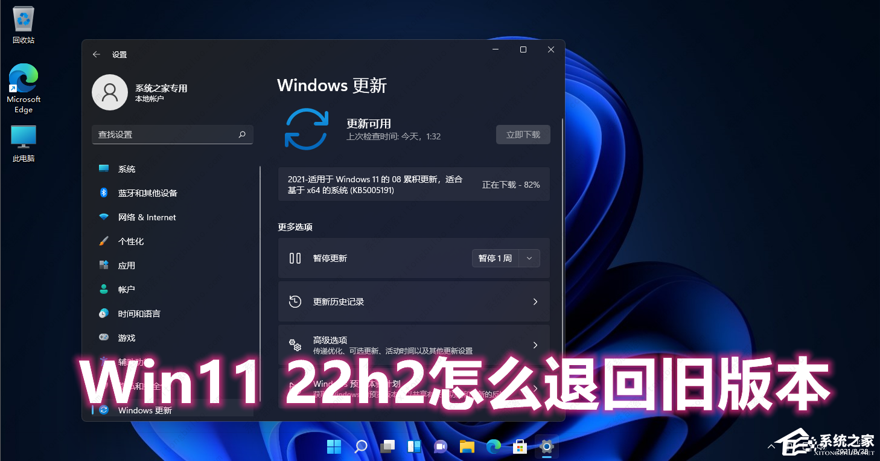Select the Microsoft Edge desktop shortcut
Viewport: 880px width, 461px height.
point(24,89)
